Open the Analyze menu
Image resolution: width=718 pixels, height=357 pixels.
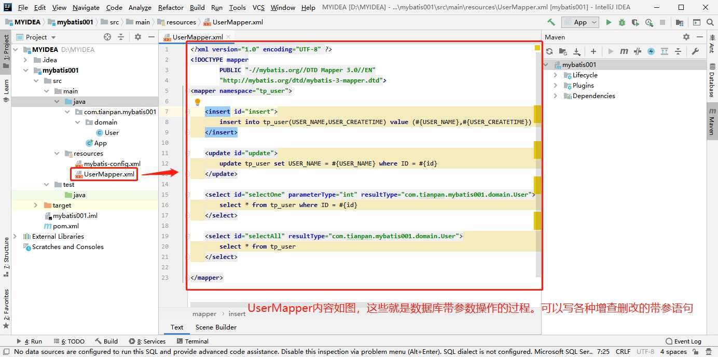point(140,8)
